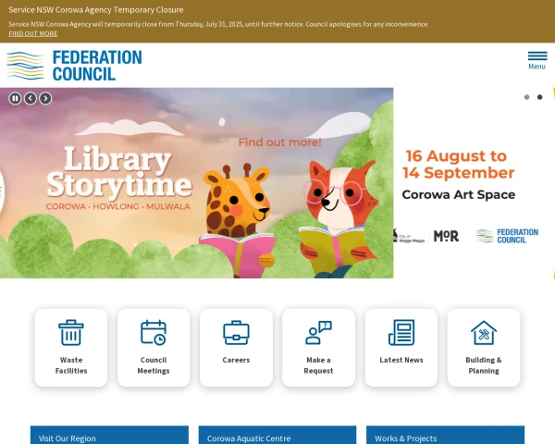Screen dimensions: 555x444
Task: Click the alert heading 'Service NSW Corowa Agency Temporary Closure'
Action: click(96, 9)
